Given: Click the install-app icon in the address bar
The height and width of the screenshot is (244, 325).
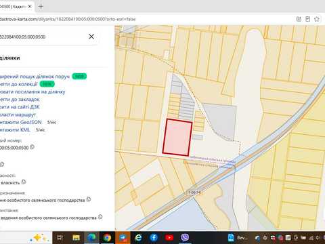Looking at the screenshot, I should coord(299,19).
